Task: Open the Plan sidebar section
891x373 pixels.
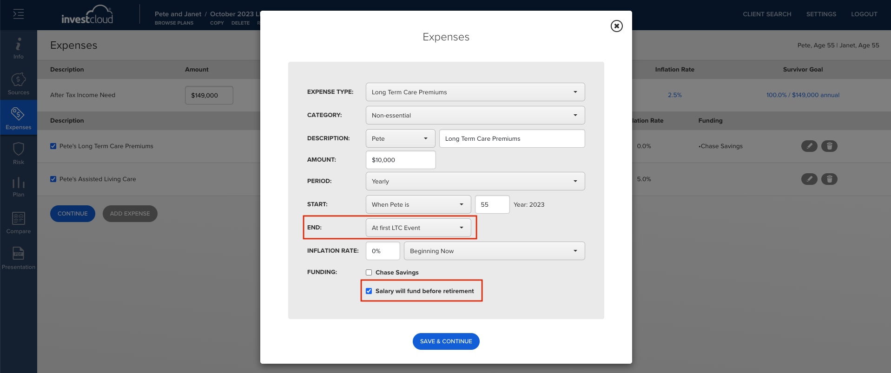Action: [18, 187]
